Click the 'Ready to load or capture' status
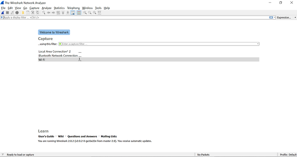This screenshot has height=157, width=297. click(20, 155)
